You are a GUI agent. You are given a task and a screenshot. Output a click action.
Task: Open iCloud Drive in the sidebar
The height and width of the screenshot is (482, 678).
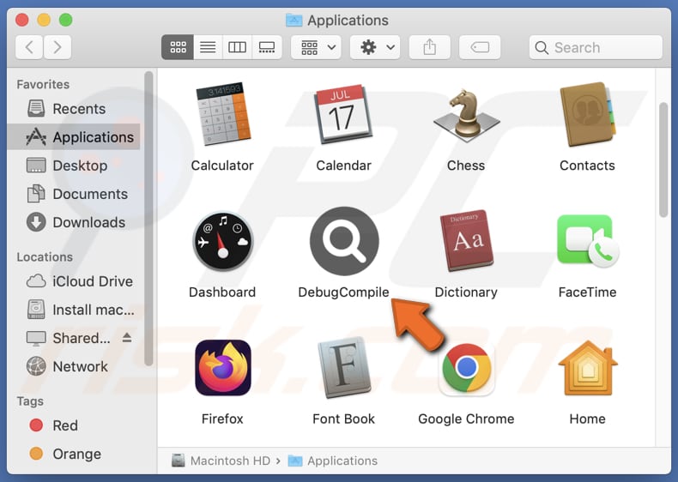pyautogui.click(x=74, y=281)
